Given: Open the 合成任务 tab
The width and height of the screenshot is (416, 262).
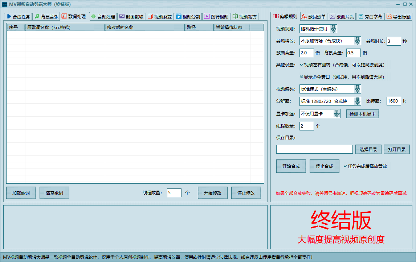Looking at the screenshot, I should [18, 17].
